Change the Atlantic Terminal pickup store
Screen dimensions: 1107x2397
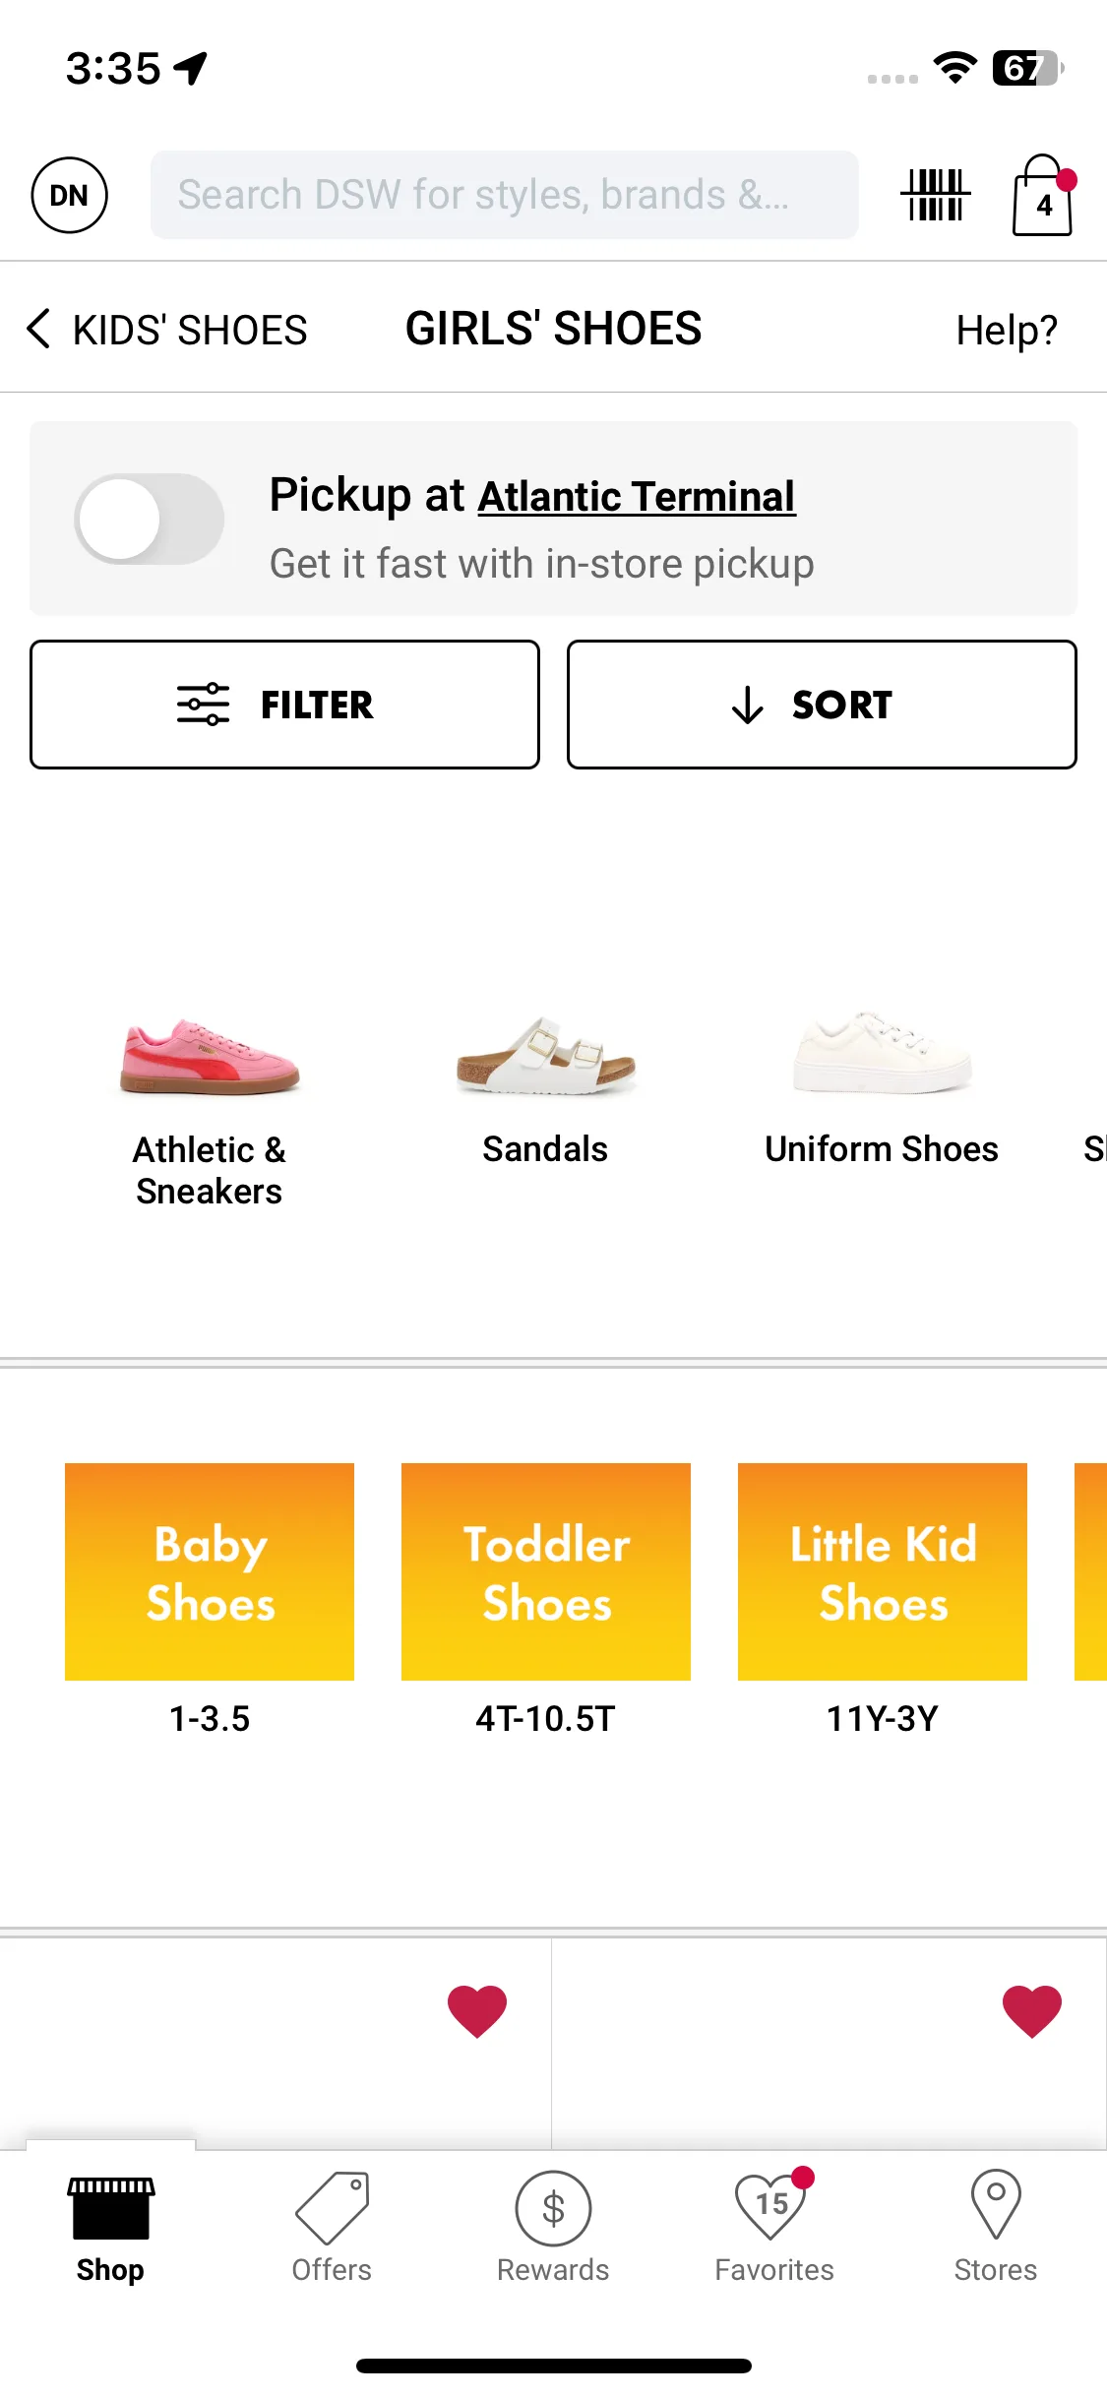tap(637, 497)
